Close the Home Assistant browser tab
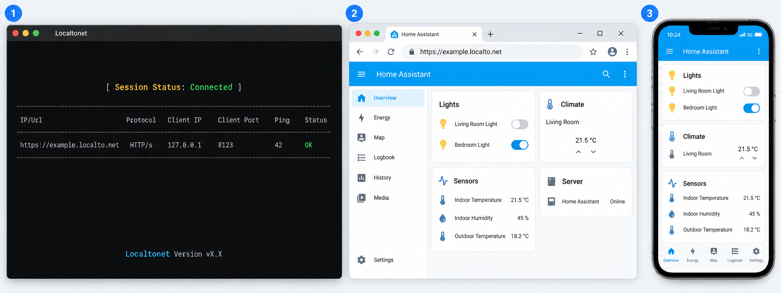This screenshot has width=781, height=293. coord(474,34)
